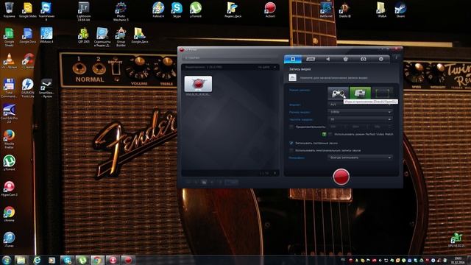Screen dimensions: 471x265
Task: Open the Group Builder desktop shortcut
Action: point(121,37)
